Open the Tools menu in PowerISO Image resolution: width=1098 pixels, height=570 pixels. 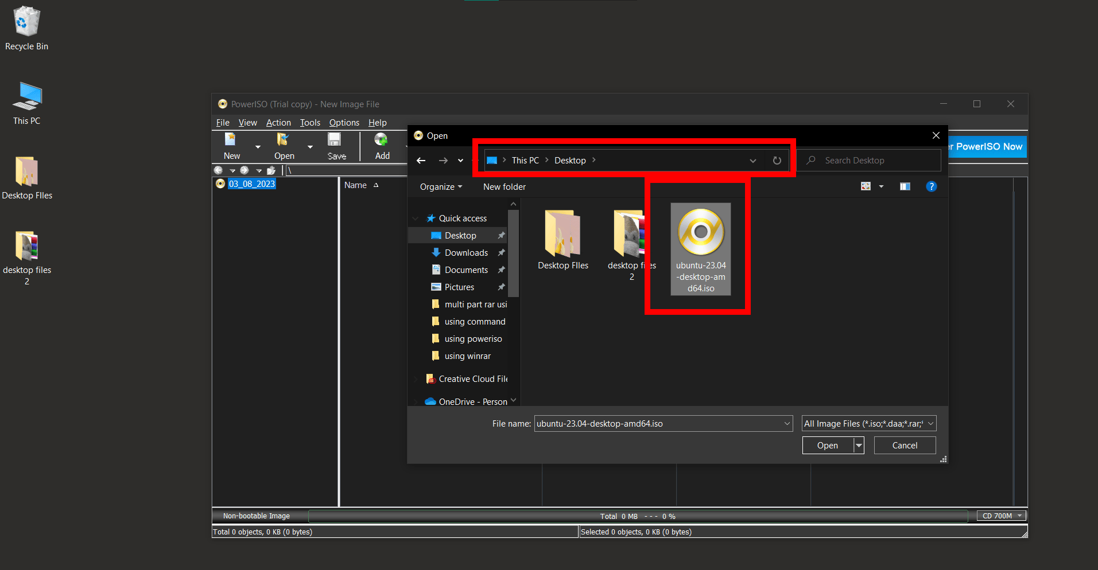point(310,122)
